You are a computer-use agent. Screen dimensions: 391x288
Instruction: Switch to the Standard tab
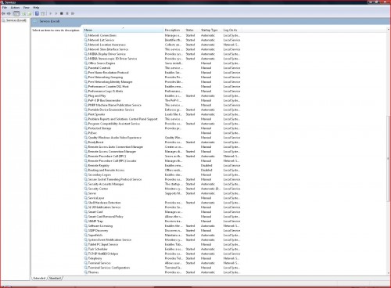coord(55,278)
